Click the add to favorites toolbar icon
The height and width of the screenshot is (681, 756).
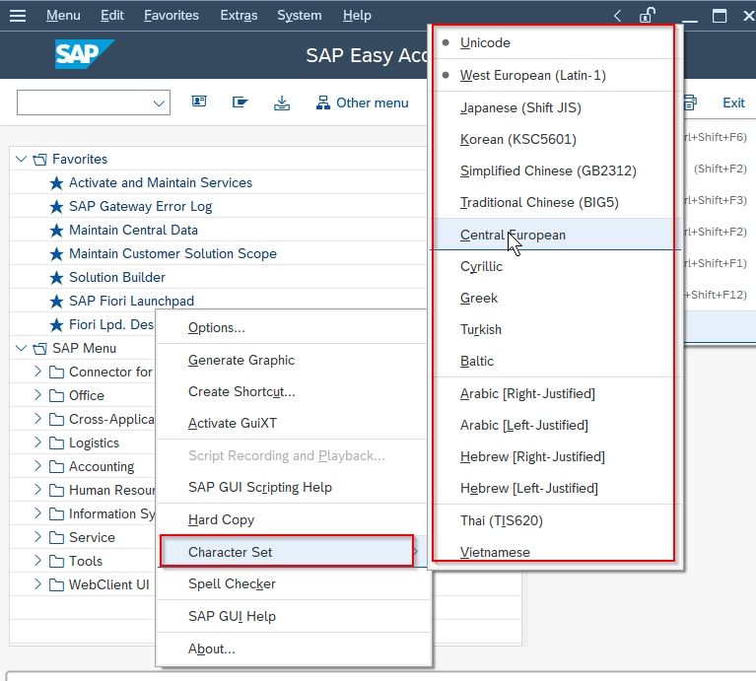pyautogui.click(x=240, y=102)
